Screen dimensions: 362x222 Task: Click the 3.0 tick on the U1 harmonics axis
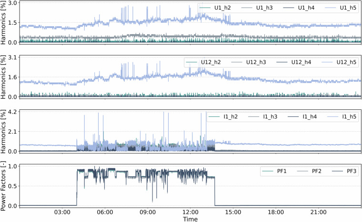coord(13,3)
